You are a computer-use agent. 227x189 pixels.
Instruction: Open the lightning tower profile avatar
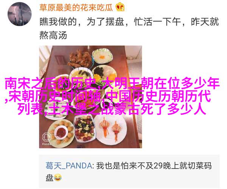pos(20,14)
